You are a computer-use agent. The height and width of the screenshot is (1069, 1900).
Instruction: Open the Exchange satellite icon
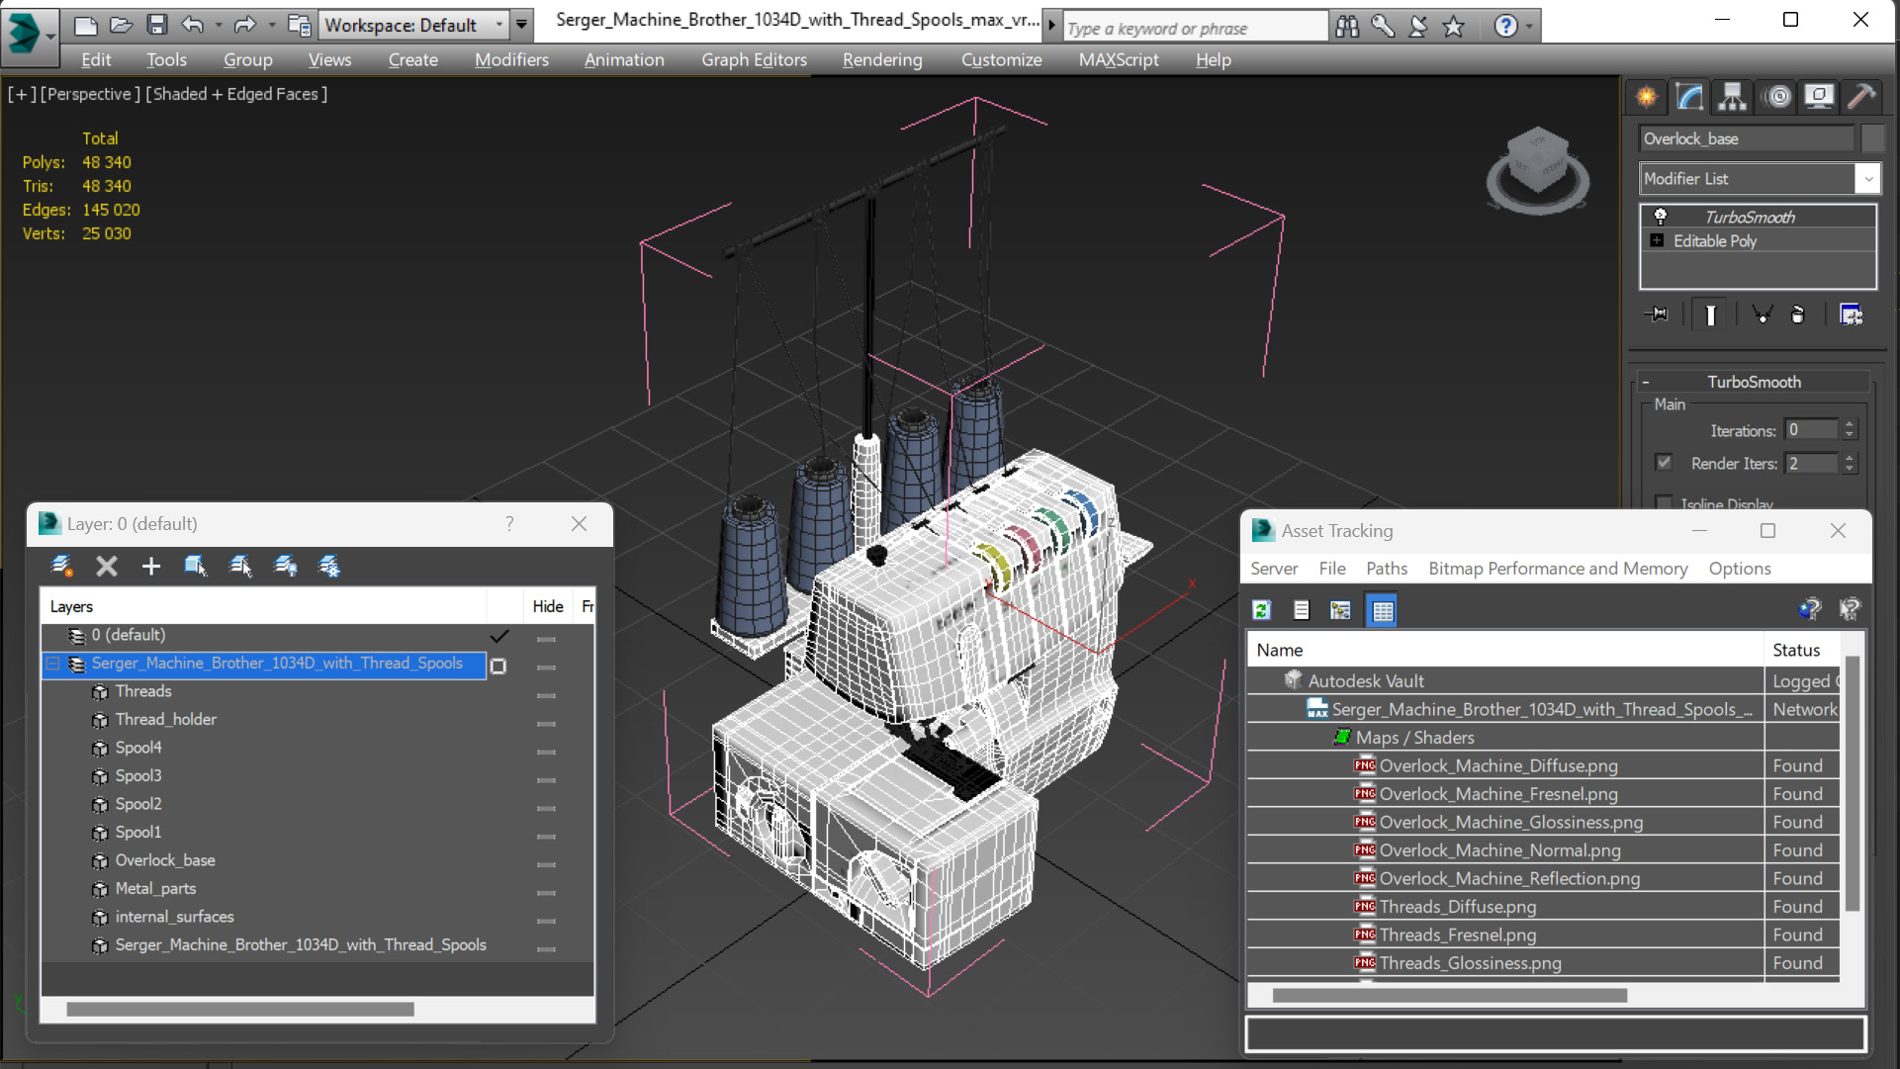[x=1418, y=27]
